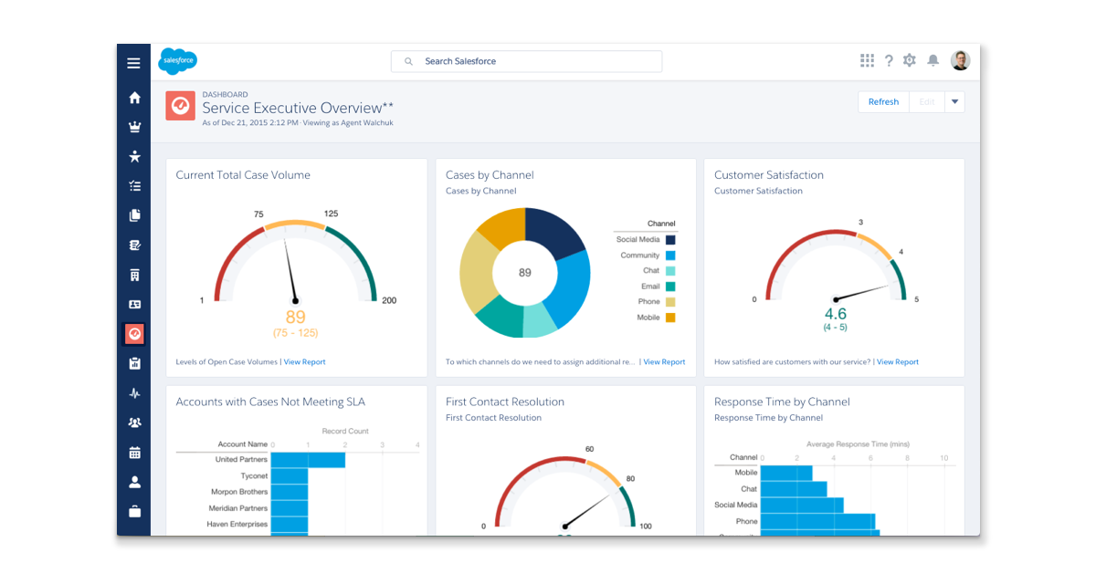
Task: Show notifications via the bell icon
Action: [933, 60]
